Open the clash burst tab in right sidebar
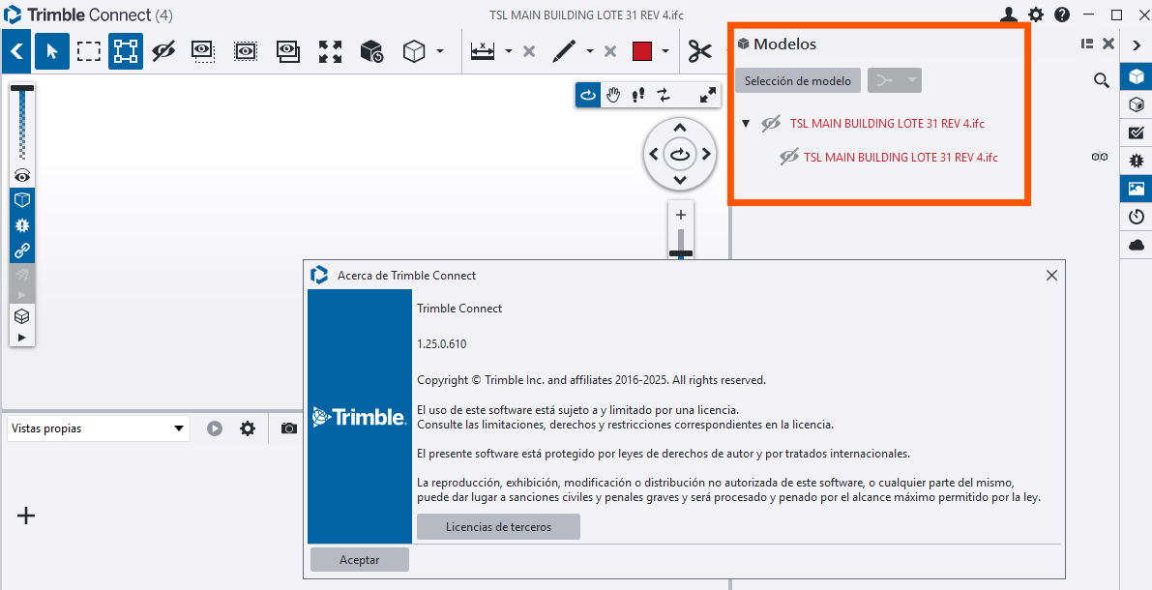1152x590 pixels. (x=1137, y=161)
